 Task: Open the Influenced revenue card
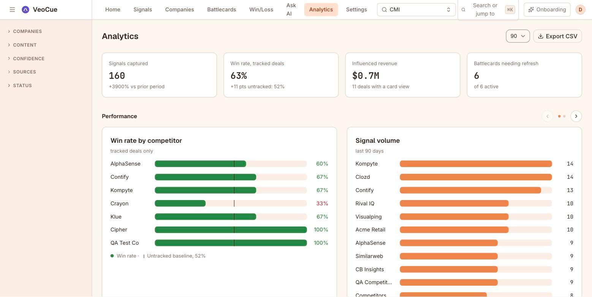coord(402,75)
